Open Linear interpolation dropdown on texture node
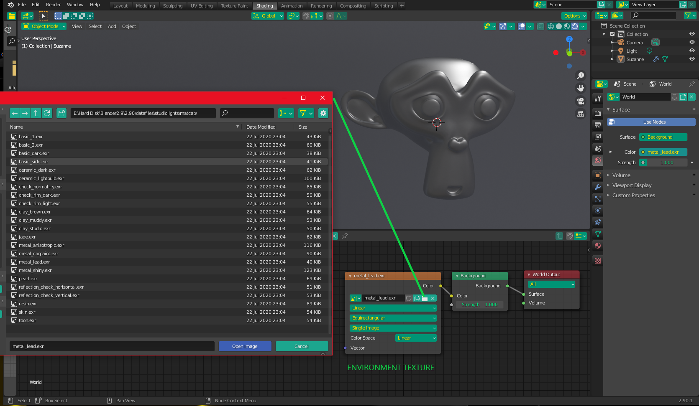 point(393,308)
